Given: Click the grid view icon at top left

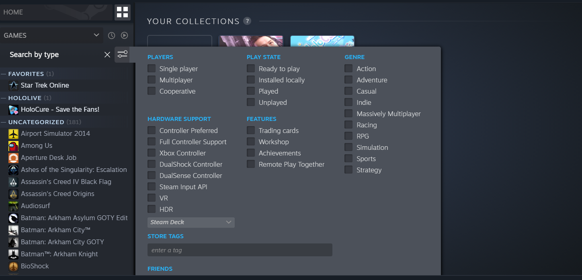Looking at the screenshot, I should pyautogui.click(x=122, y=12).
